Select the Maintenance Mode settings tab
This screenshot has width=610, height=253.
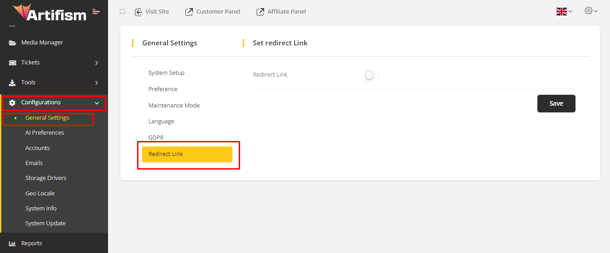pos(174,105)
